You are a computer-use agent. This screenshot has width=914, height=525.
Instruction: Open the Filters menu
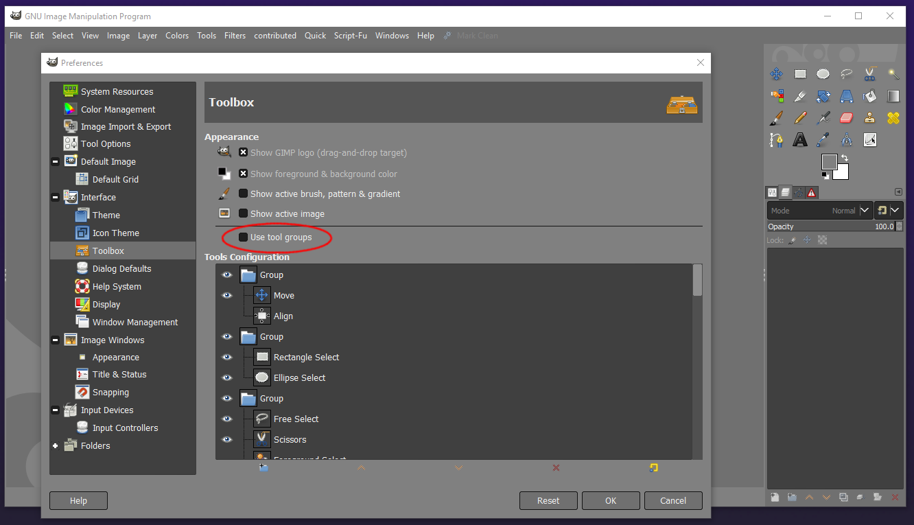(235, 36)
